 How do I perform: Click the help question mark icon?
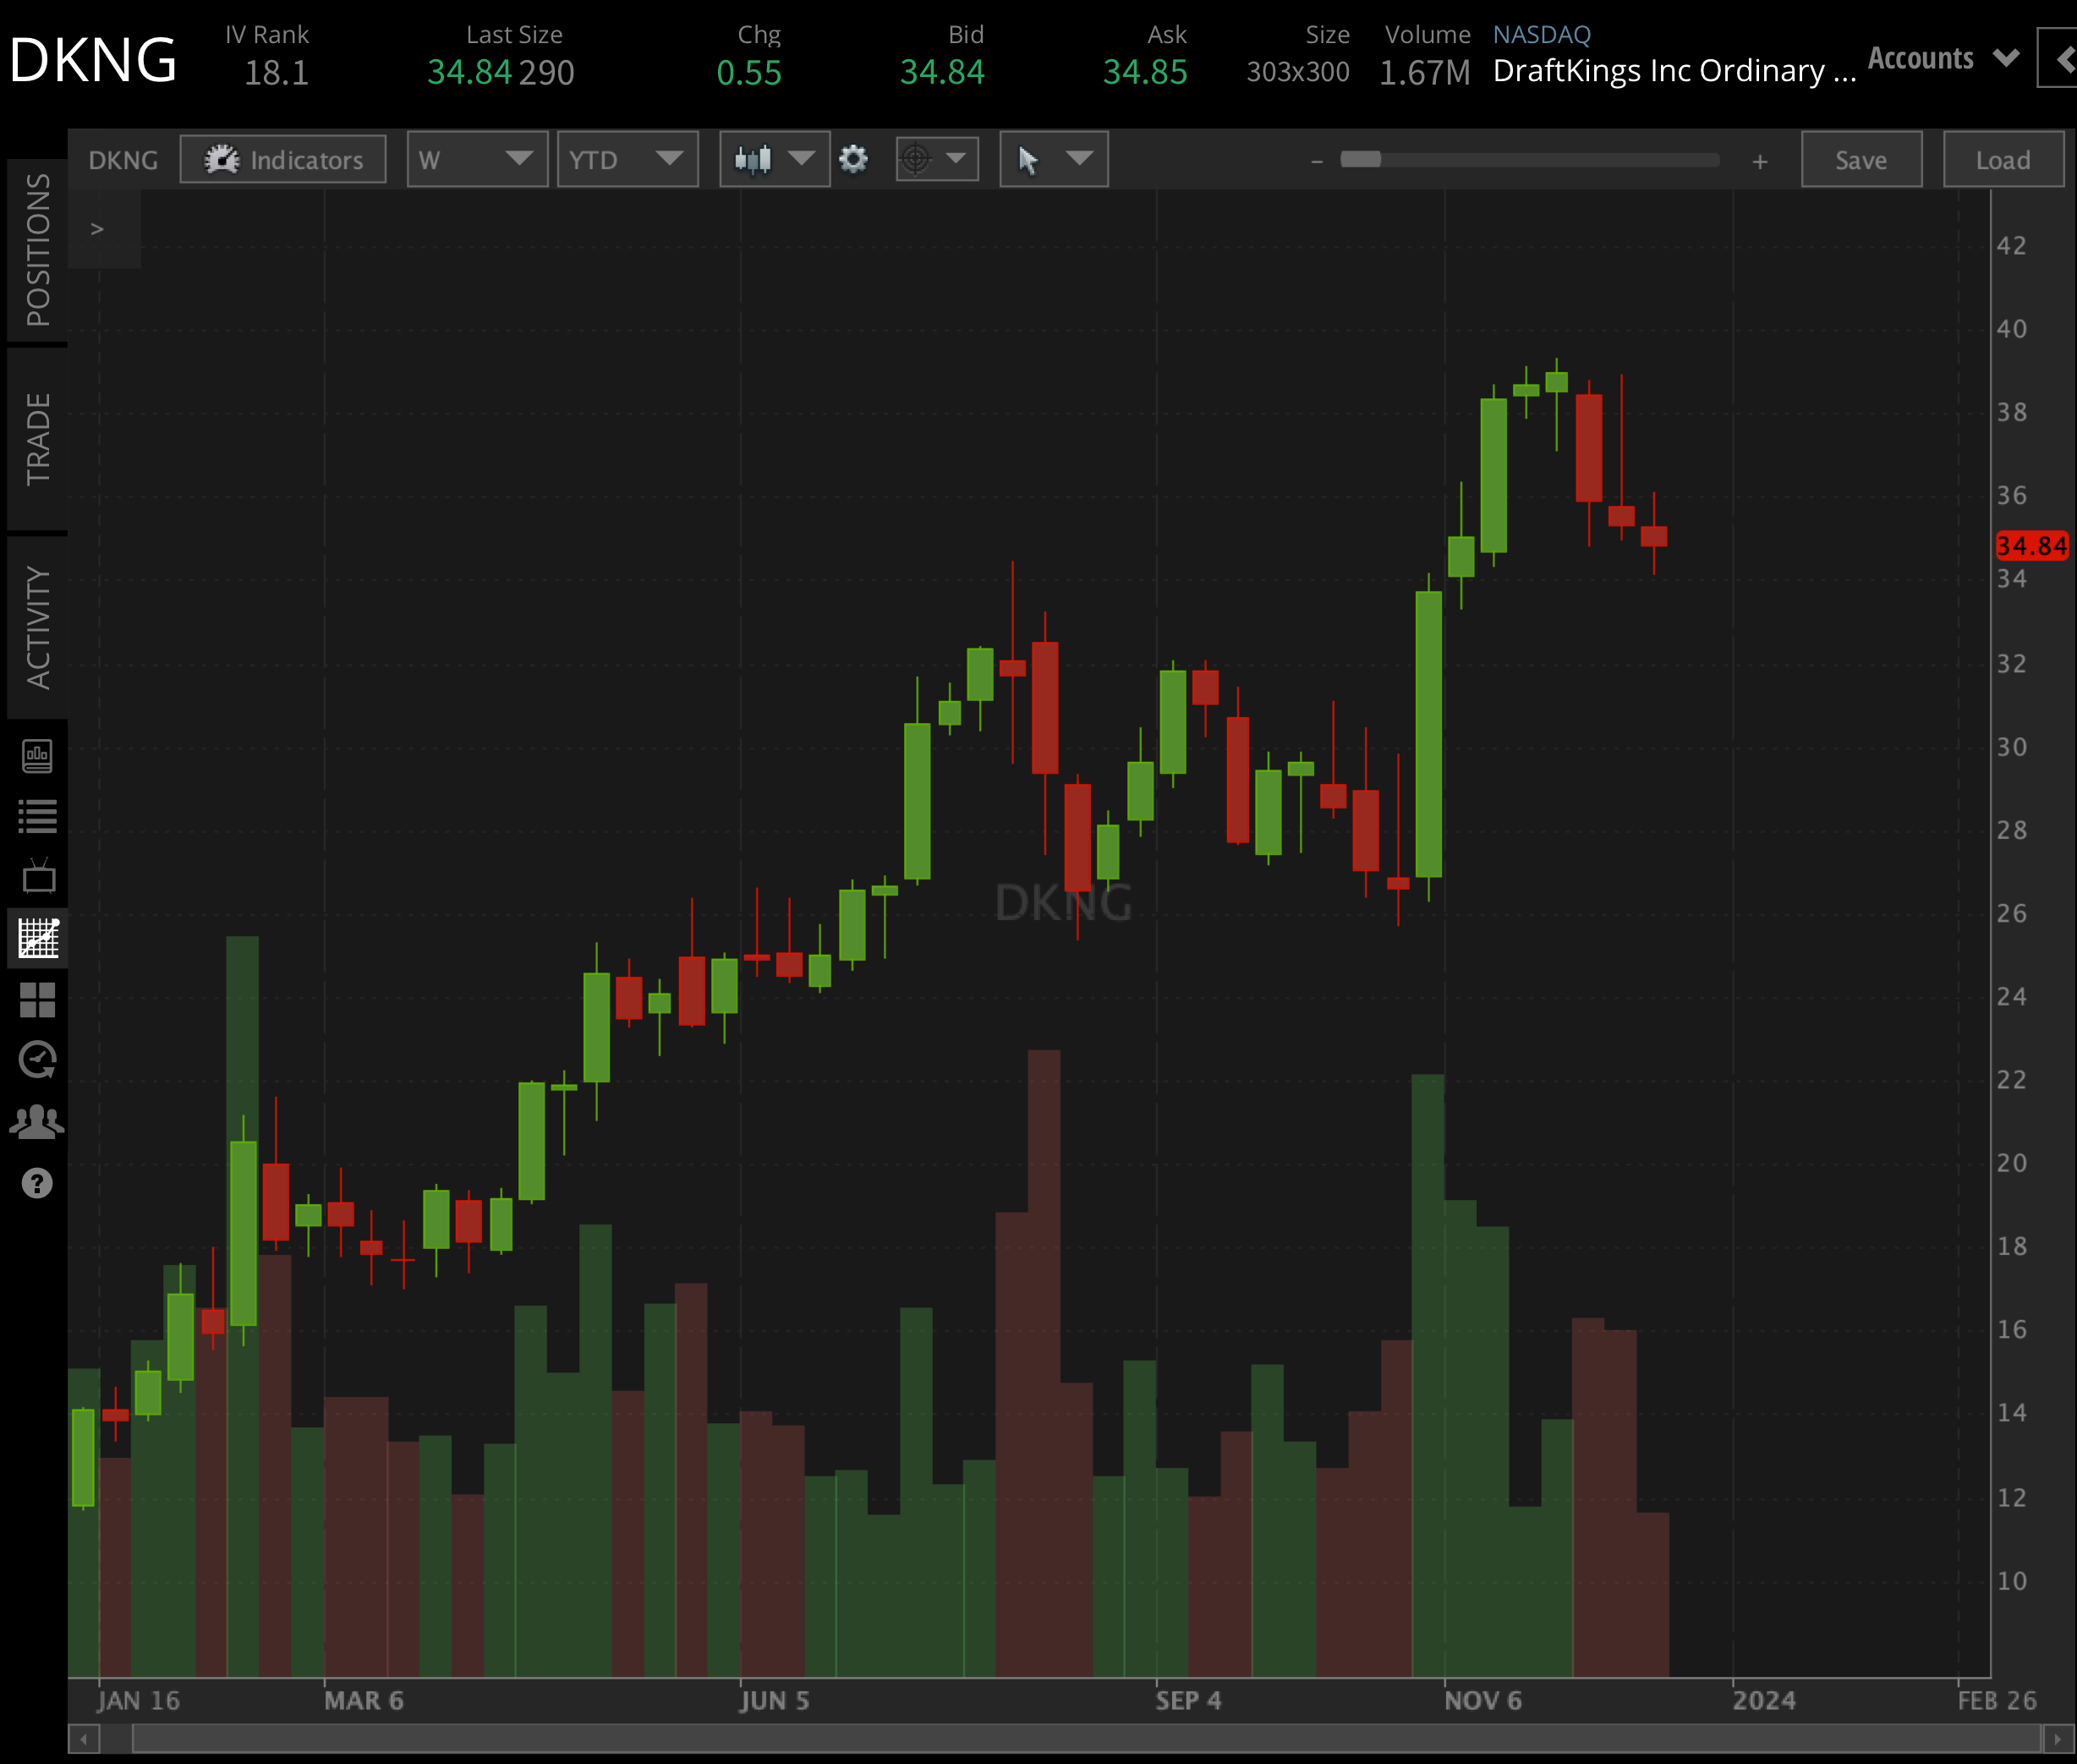coord(37,1183)
